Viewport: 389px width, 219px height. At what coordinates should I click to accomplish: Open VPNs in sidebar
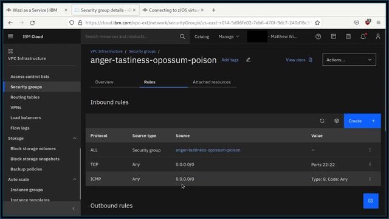(16, 108)
